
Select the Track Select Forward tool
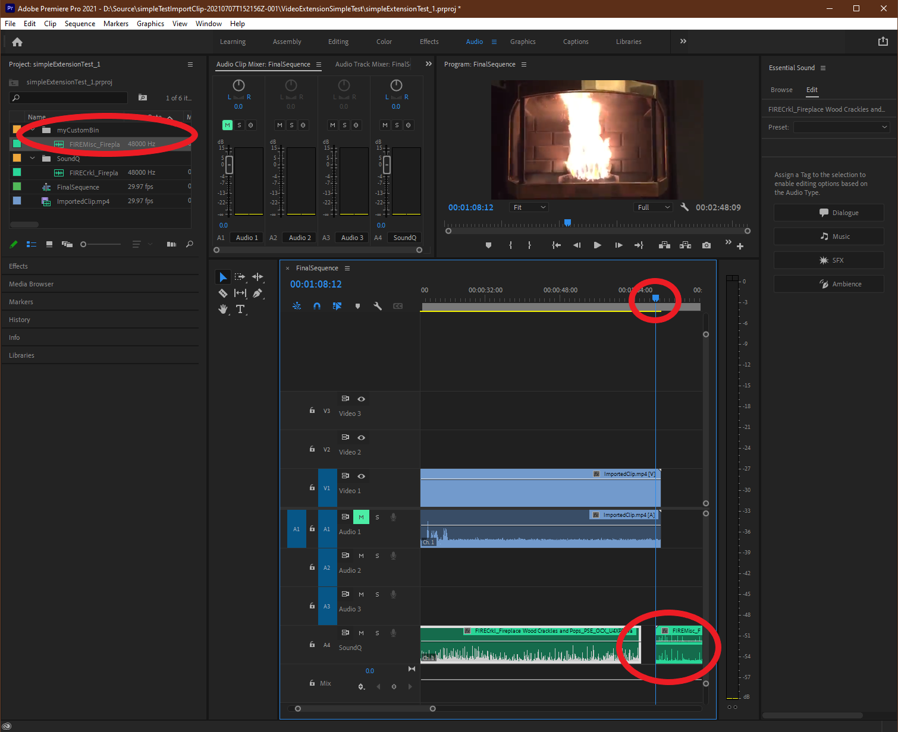(240, 277)
